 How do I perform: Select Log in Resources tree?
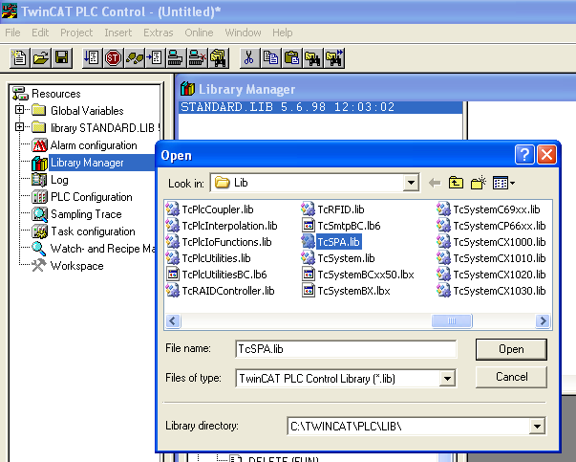click(59, 180)
